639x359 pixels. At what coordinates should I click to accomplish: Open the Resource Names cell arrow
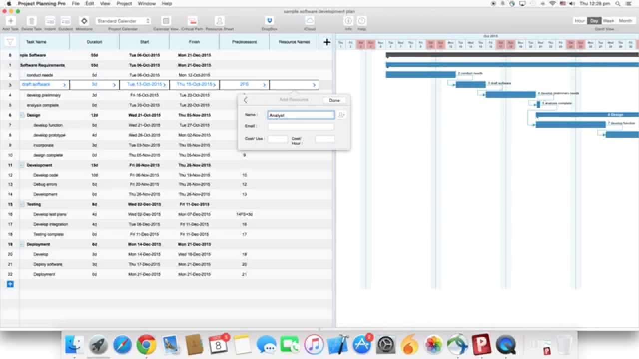tap(314, 85)
